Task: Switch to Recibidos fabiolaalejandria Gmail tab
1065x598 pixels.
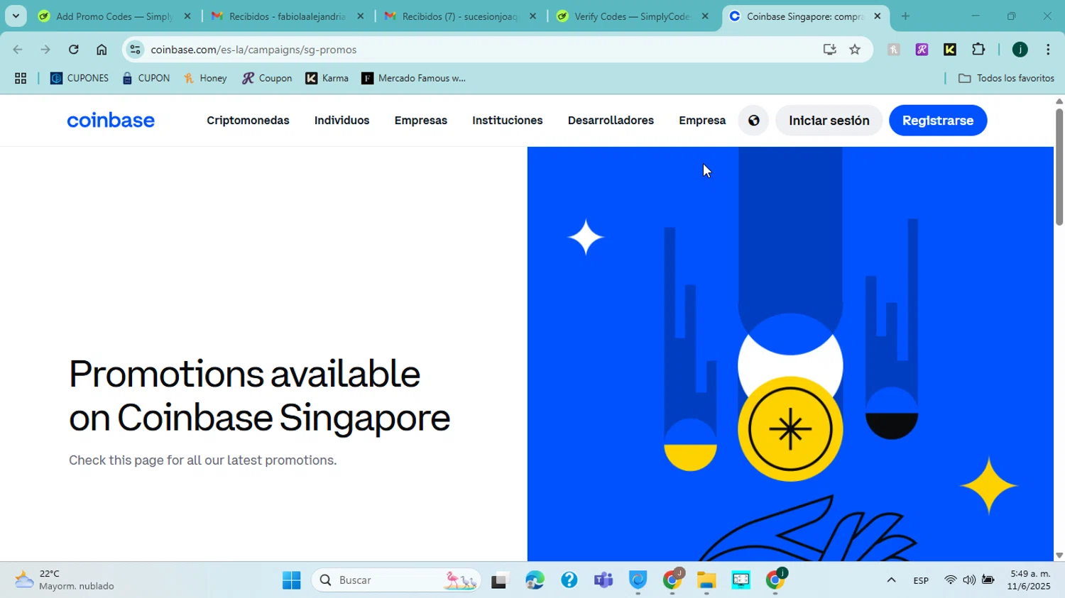Action: coord(287,16)
